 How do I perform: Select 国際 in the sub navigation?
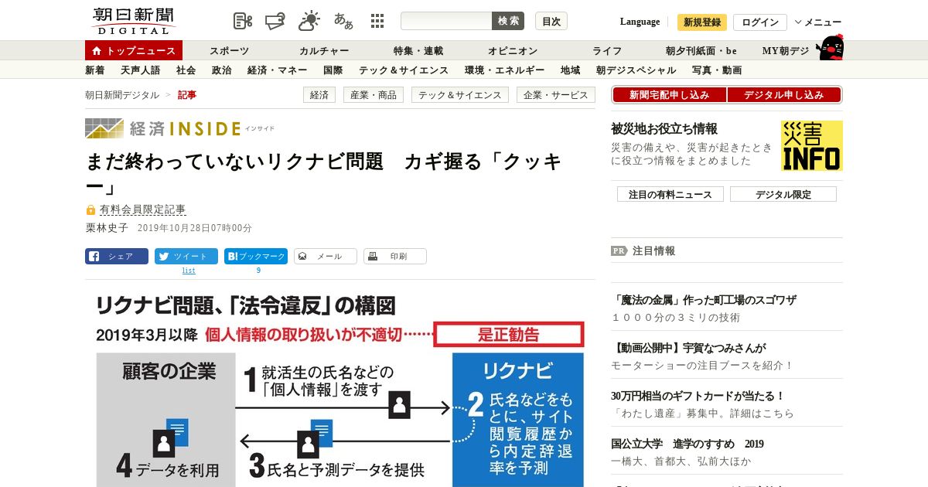[x=333, y=70]
